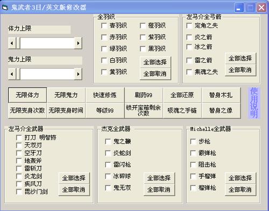Activate the 无限鬼力 button
269x211 pixels.
pyautogui.click(x=66, y=95)
